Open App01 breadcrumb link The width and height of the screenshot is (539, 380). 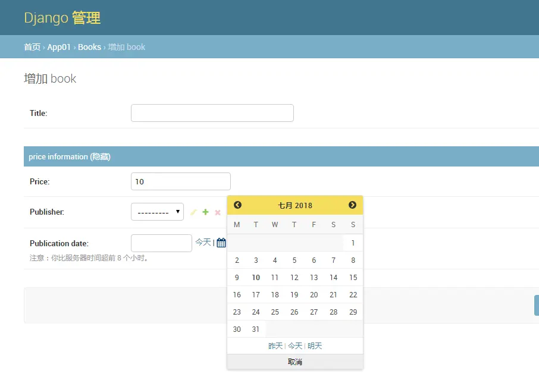pyautogui.click(x=59, y=47)
